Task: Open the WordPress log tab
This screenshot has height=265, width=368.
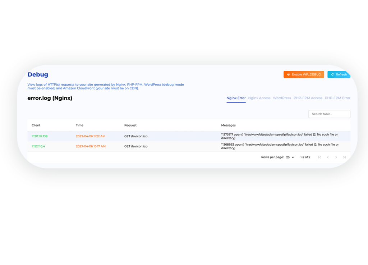Action: click(282, 98)
